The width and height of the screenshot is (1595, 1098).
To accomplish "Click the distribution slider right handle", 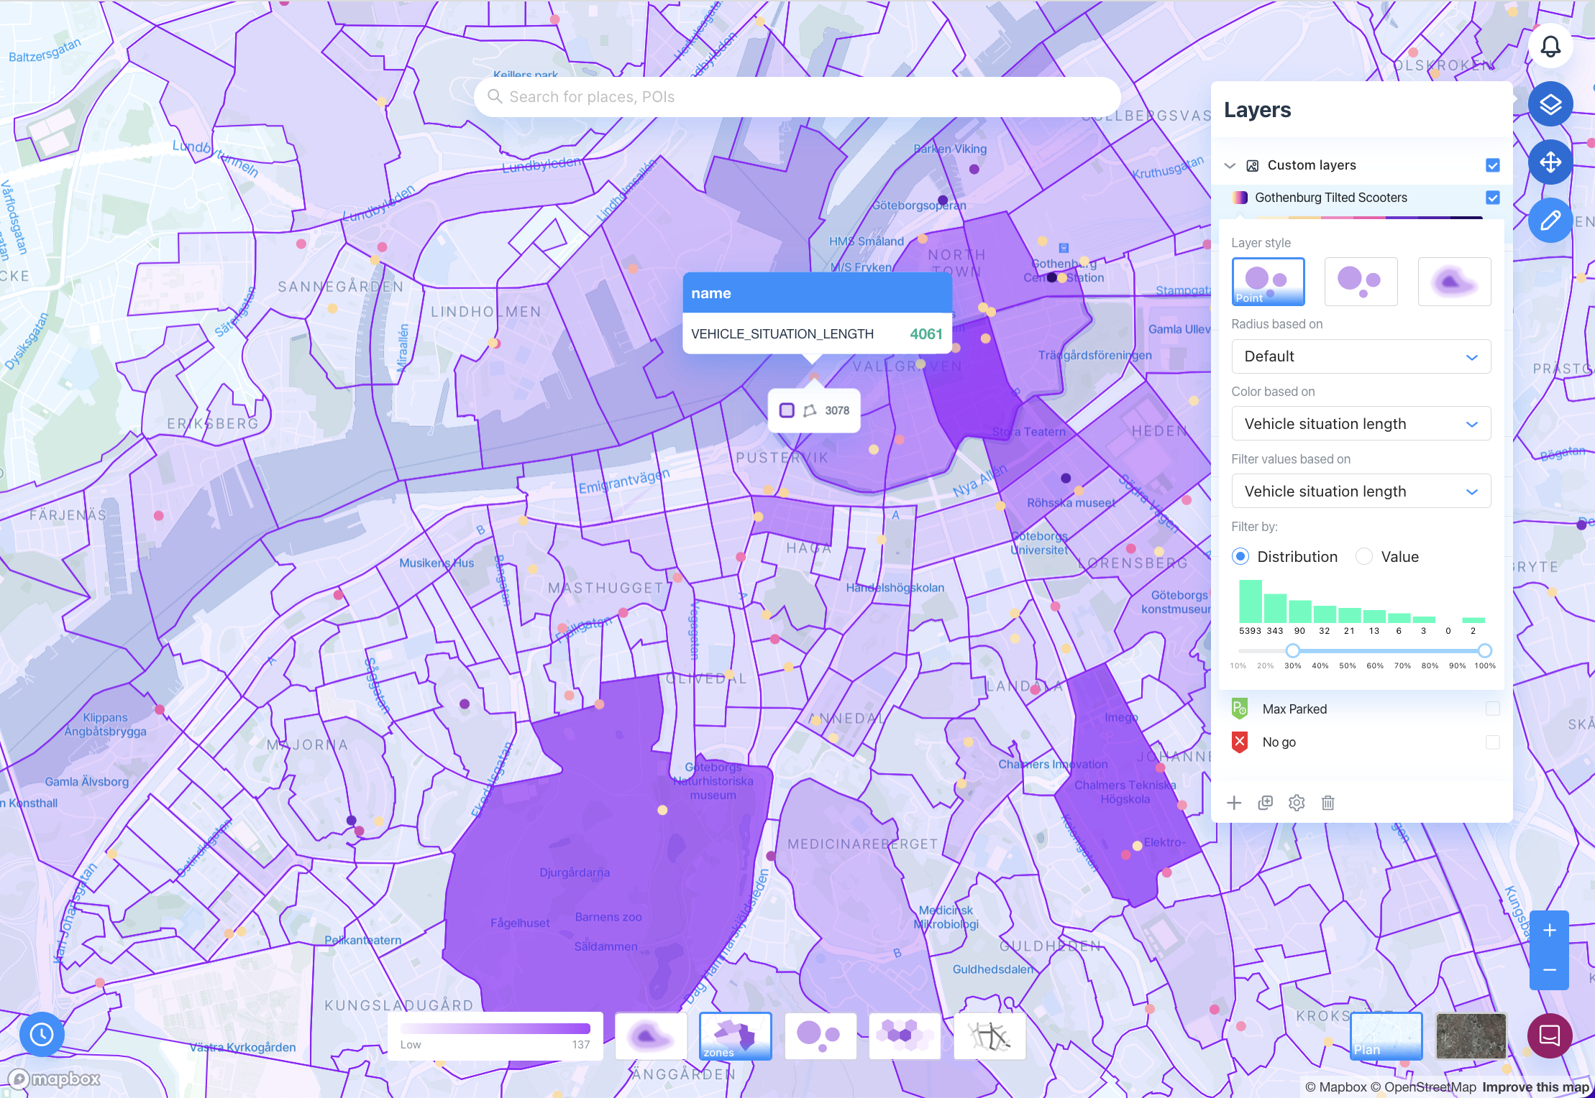I will (1484, 651).
